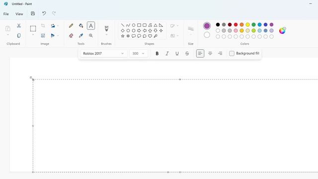
Task: Choose the Right triangle shape
Action: (x=161, y=25)
